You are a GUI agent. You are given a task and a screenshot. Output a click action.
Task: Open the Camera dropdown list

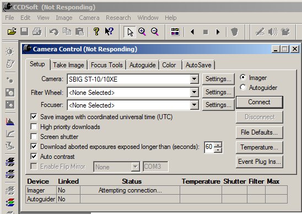[194, 79]
